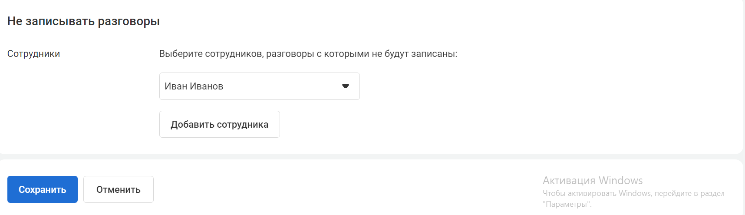
Task: Click the Не записывать разговоры heading
Action: click(x=83, y=21)
